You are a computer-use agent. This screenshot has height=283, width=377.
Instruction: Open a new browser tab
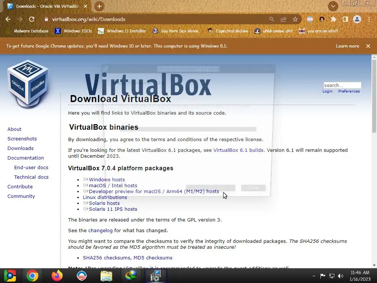[x=99, y=6]
